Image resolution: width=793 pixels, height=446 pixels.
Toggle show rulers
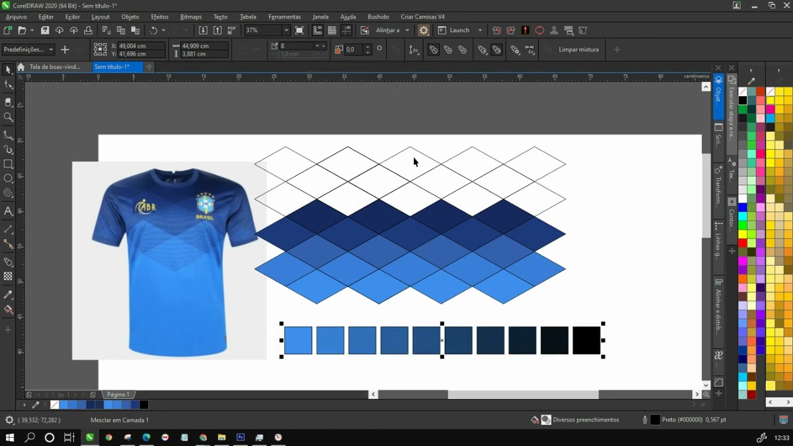click(x=318, y=30)
